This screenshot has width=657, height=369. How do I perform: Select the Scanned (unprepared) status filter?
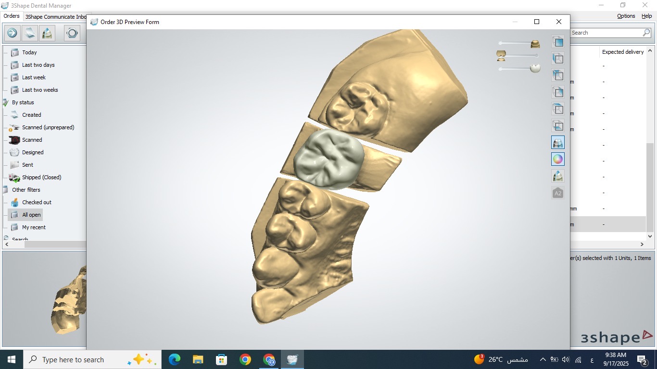(x=48, y=127)
